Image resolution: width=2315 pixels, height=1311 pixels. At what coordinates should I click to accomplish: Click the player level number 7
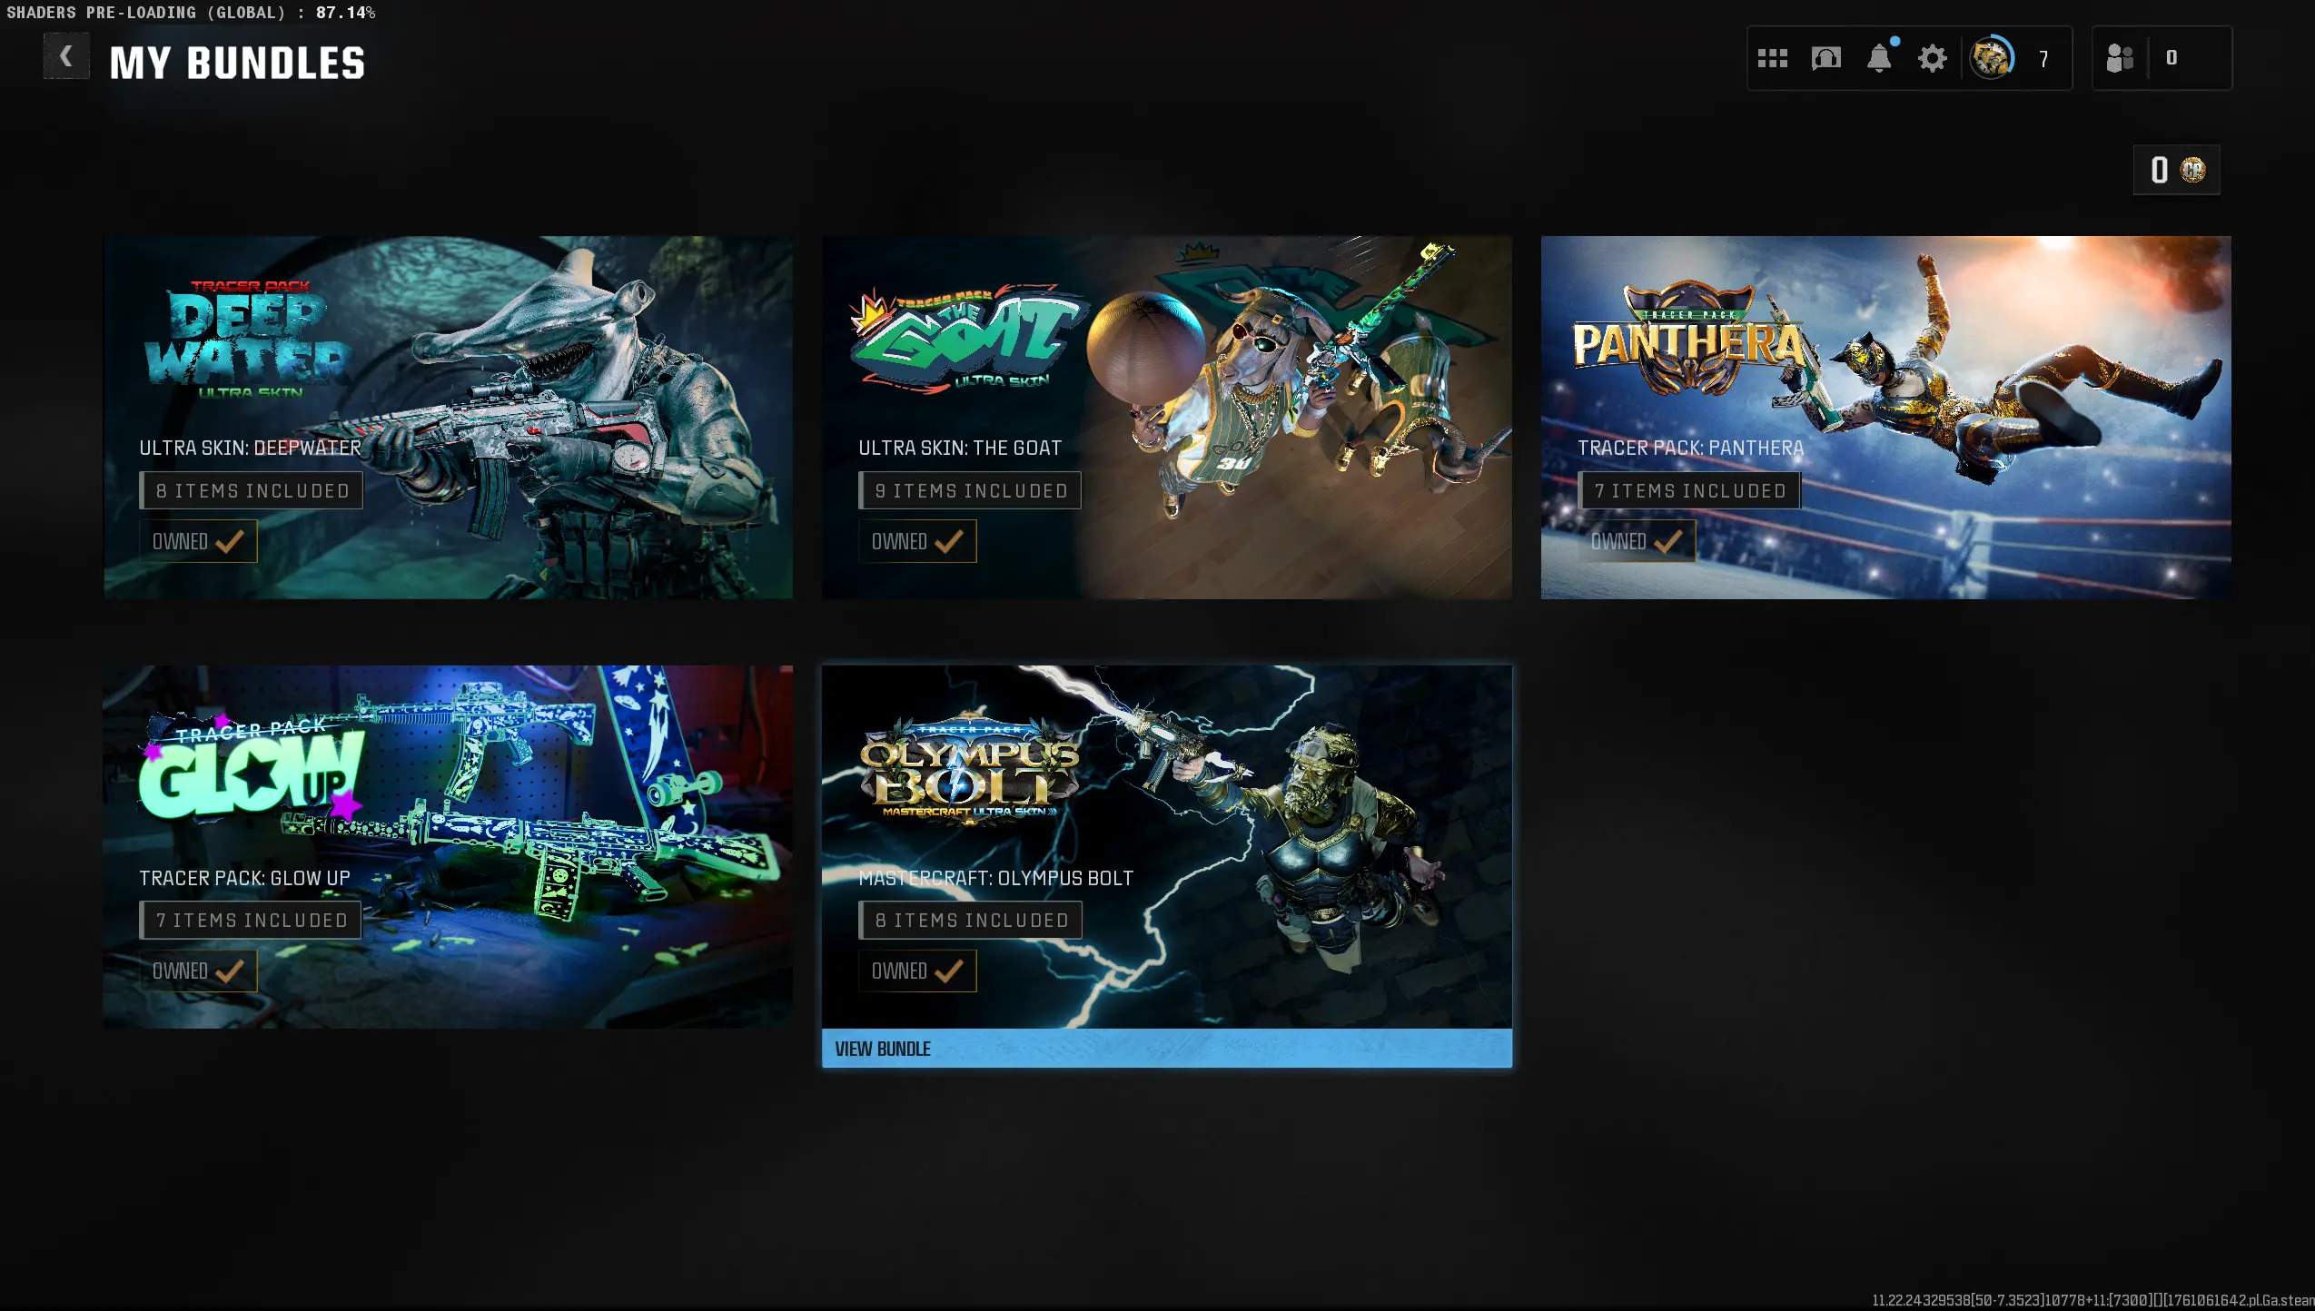pos(2043,60)
